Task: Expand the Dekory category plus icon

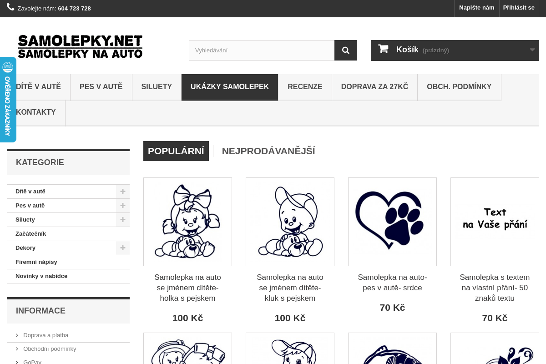Action: [122, 248]
